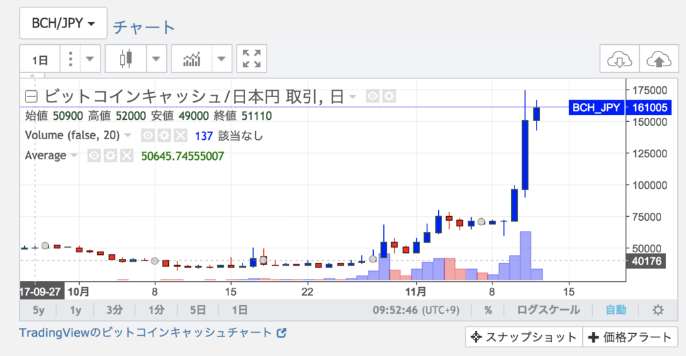The image size is (686, 356).
Task: Click the cloud upload (save chart) icon
Action: (659, 59)
